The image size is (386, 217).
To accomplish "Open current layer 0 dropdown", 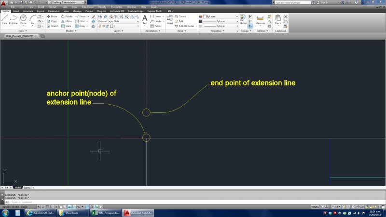I will (118, 26).
